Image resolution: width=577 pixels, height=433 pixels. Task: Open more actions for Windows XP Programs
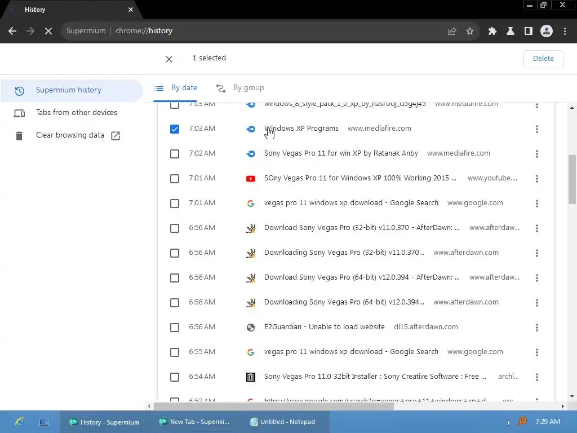tap(537, 129)
